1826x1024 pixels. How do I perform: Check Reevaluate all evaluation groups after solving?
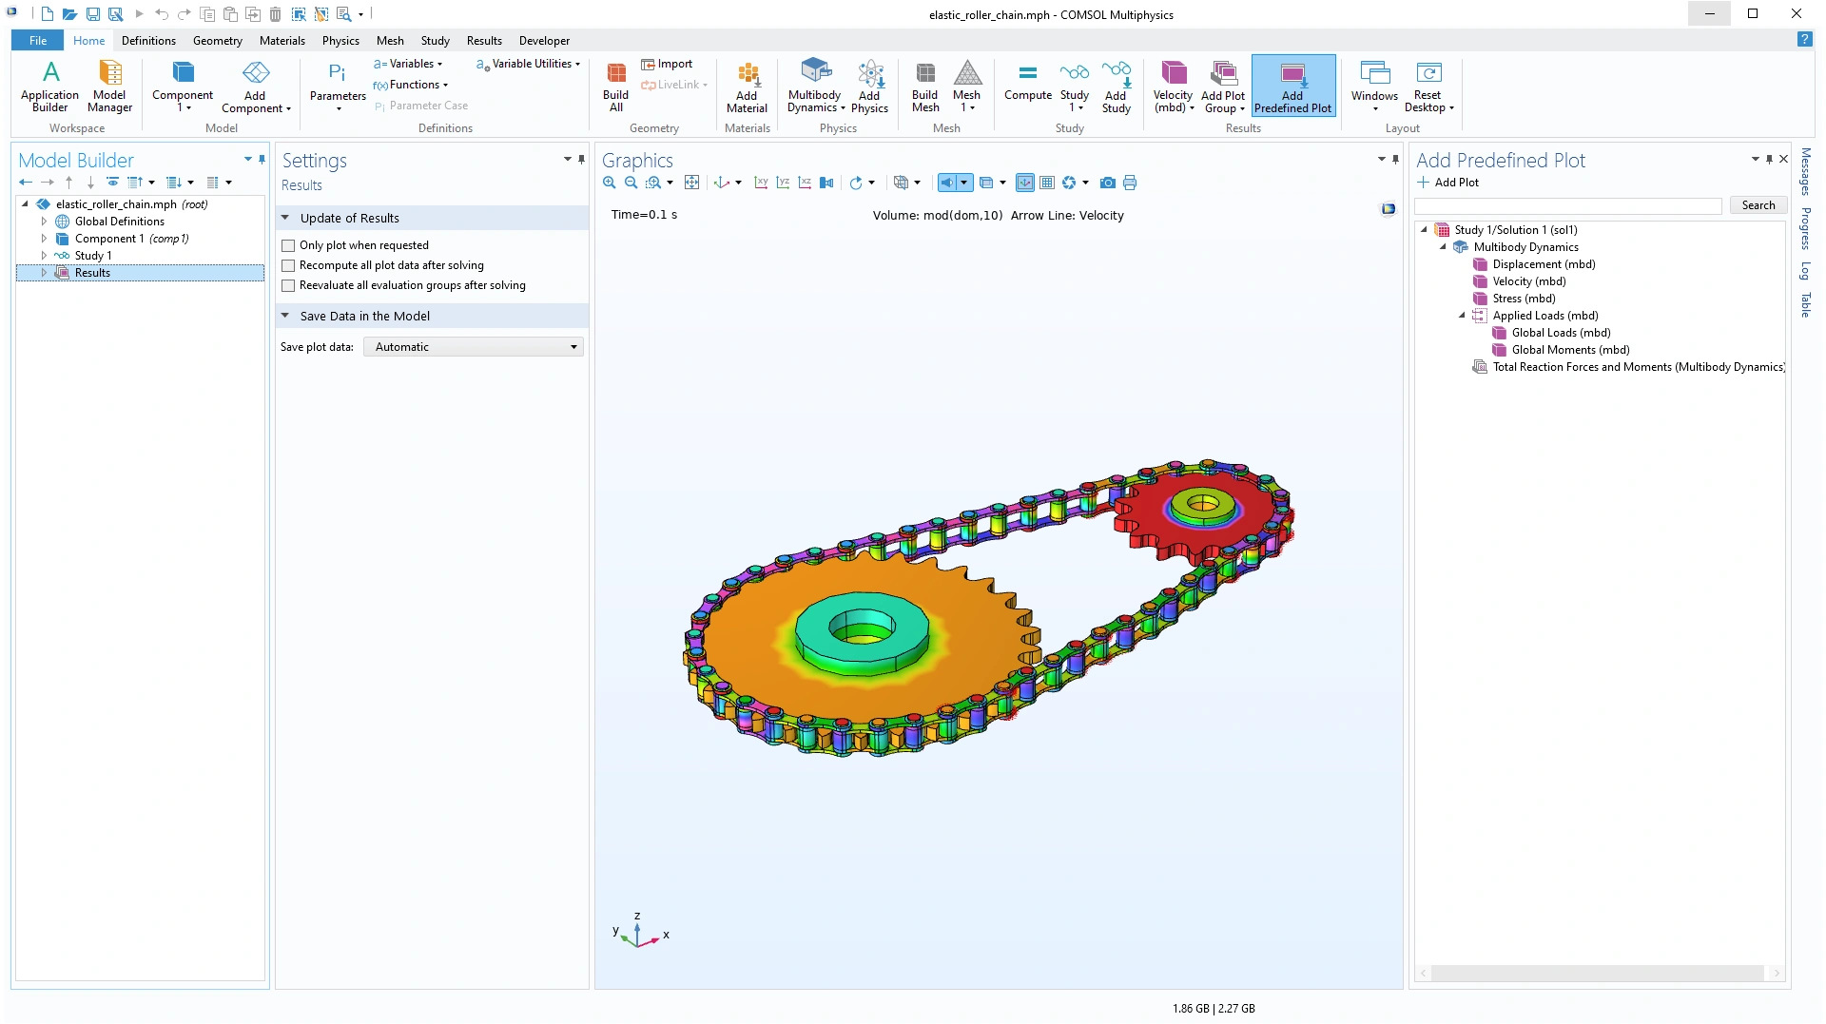point(289,285)
